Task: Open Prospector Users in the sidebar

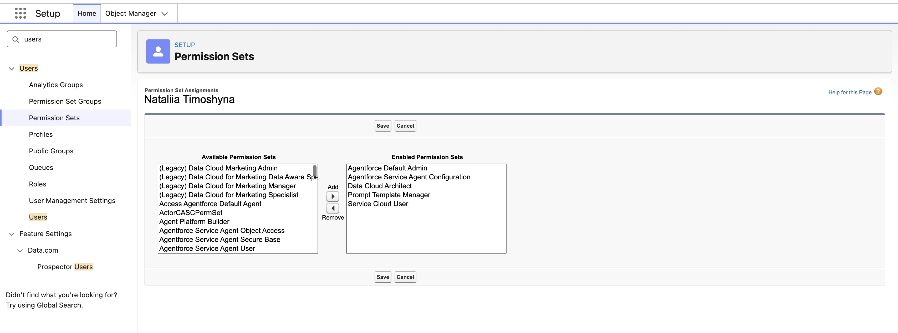Action: point(65,267)
